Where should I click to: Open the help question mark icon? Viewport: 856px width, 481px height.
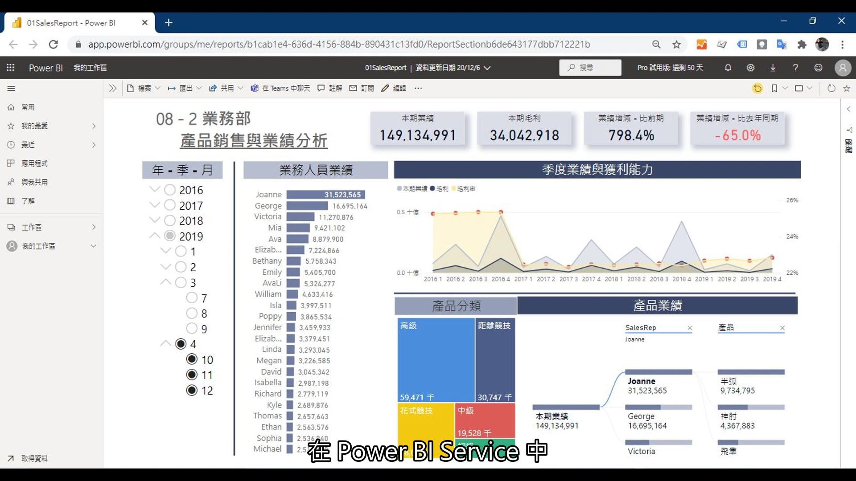point(795,68)
